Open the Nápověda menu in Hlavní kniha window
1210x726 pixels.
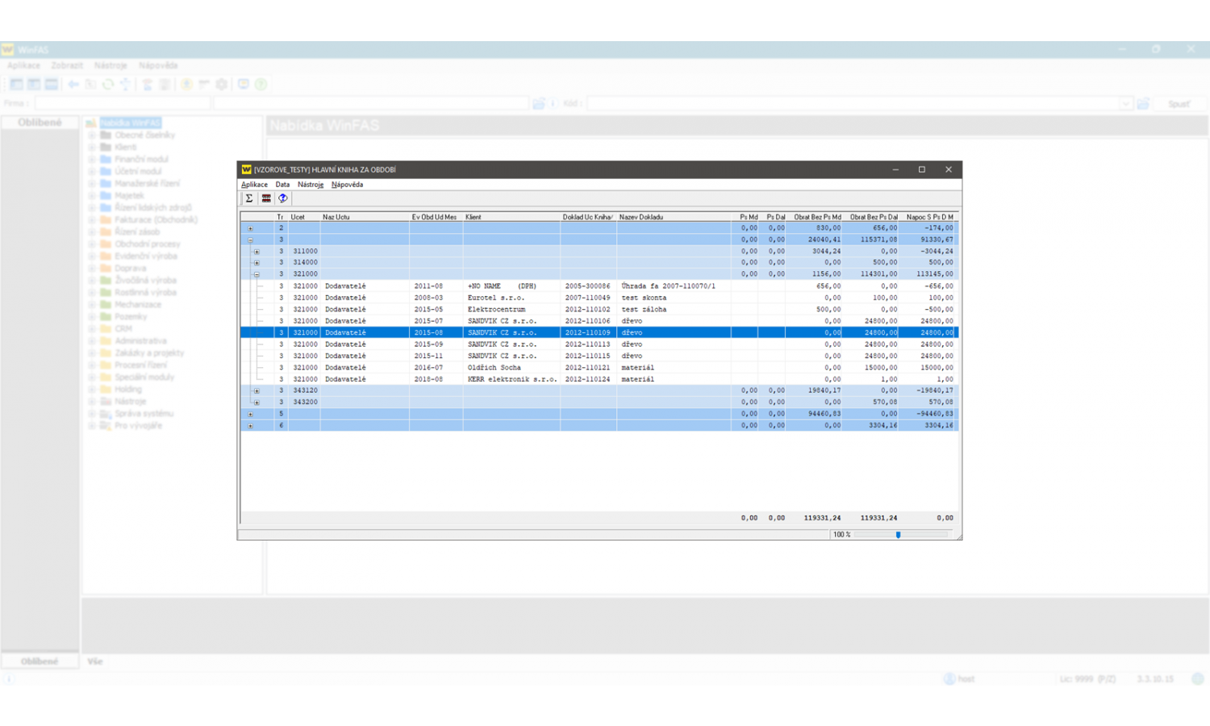[347, 185]
